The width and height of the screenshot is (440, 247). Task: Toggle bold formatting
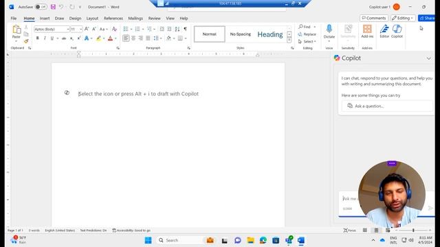tap(37, 38)
